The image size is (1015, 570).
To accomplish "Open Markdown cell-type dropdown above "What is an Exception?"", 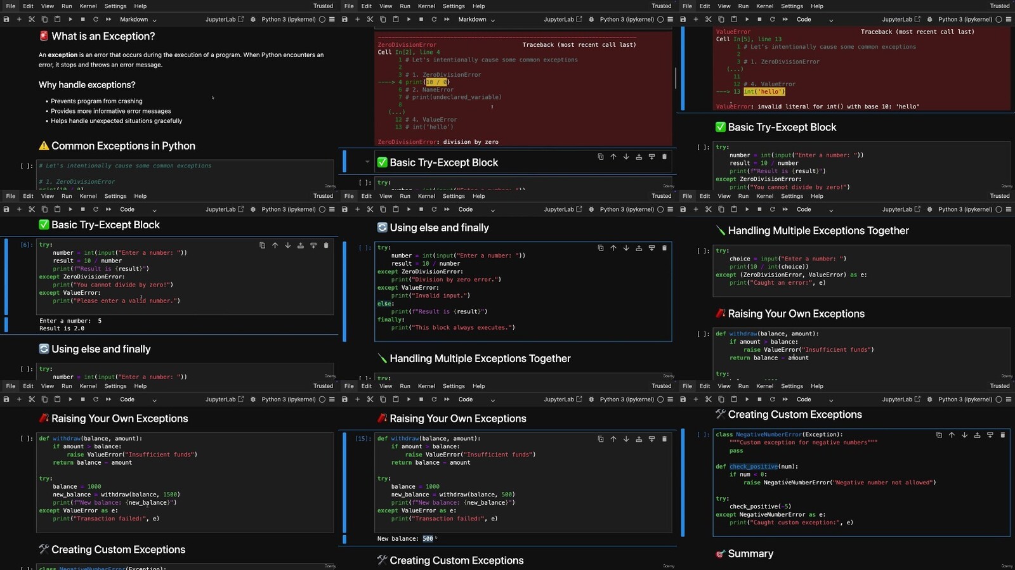I will (x=138, y=20).
